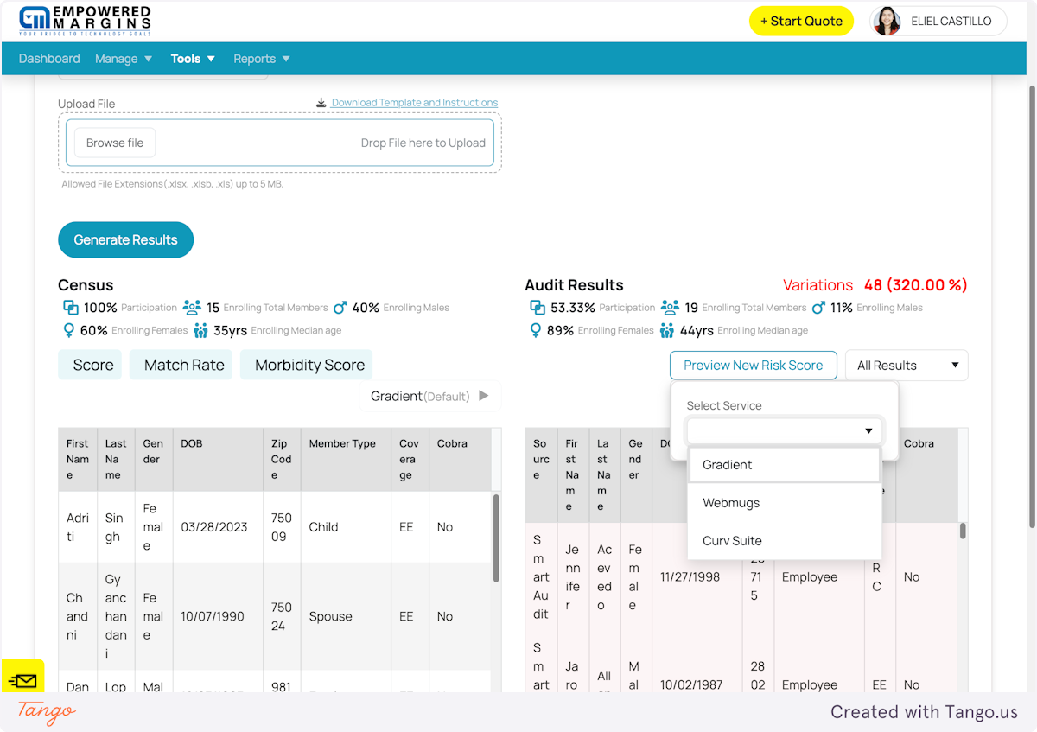Open Eliel Castillo profile avatar
This screenshot has width=1037, height=732.
(887, 21)
